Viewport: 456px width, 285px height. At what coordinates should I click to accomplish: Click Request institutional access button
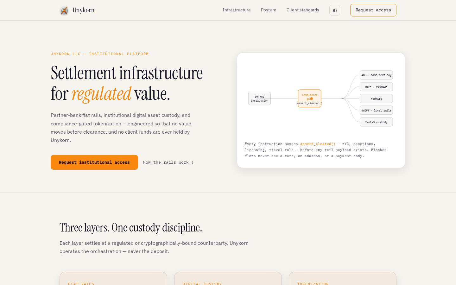pos(94,162)
